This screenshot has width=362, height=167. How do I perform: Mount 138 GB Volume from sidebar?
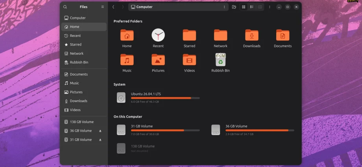(x=84, y=122)
